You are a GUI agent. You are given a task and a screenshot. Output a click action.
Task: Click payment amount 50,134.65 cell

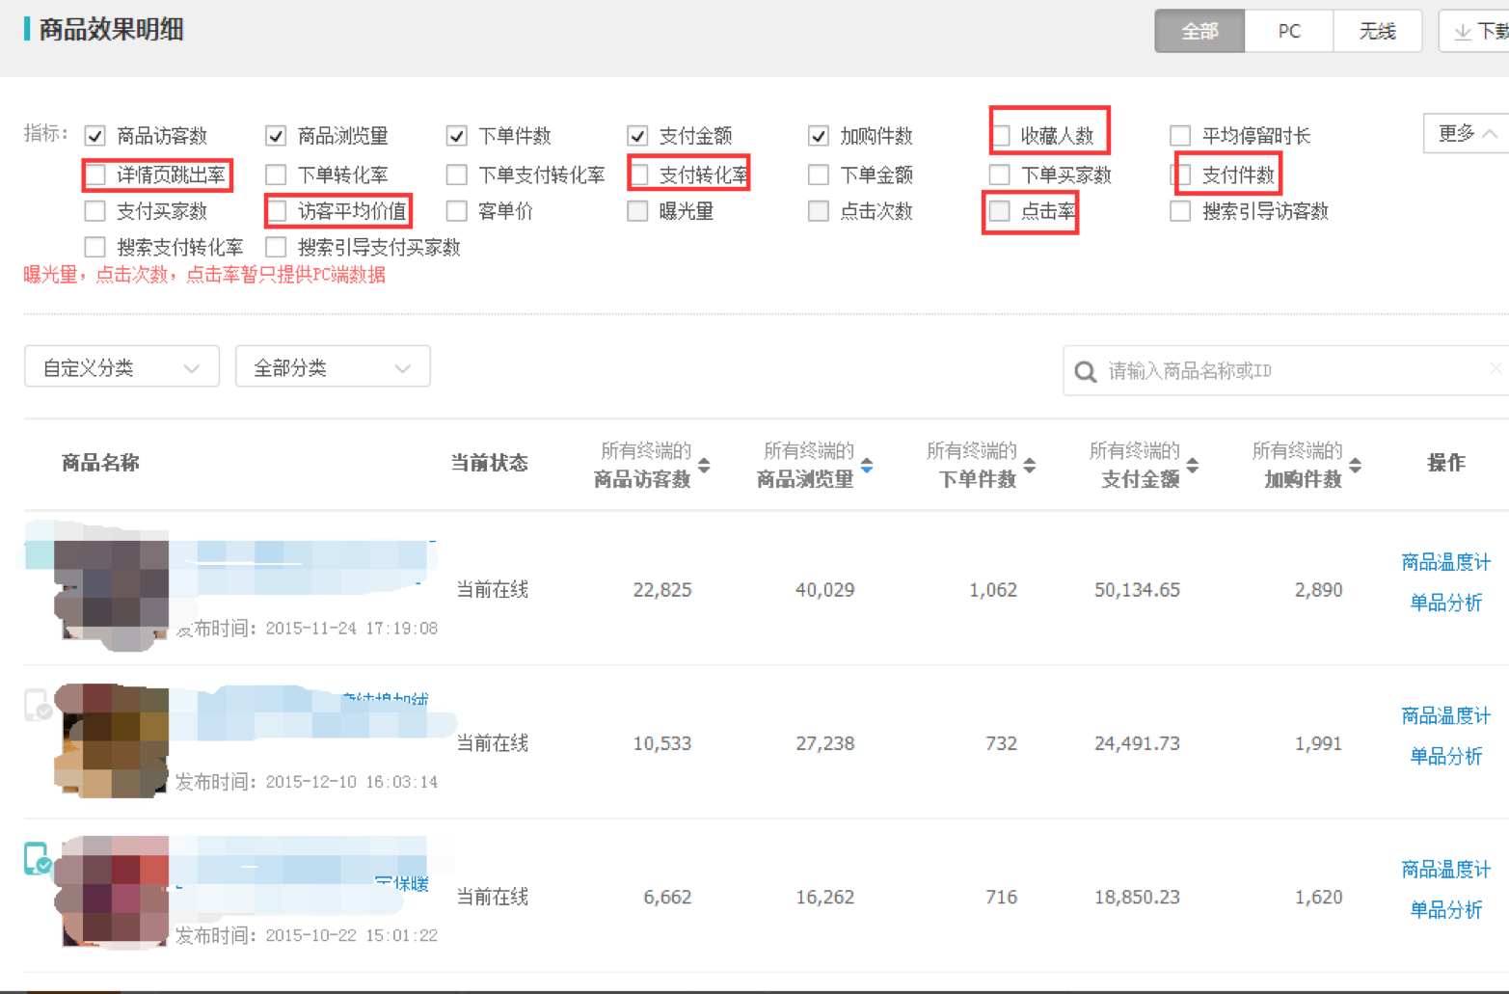click(1137, 590)
